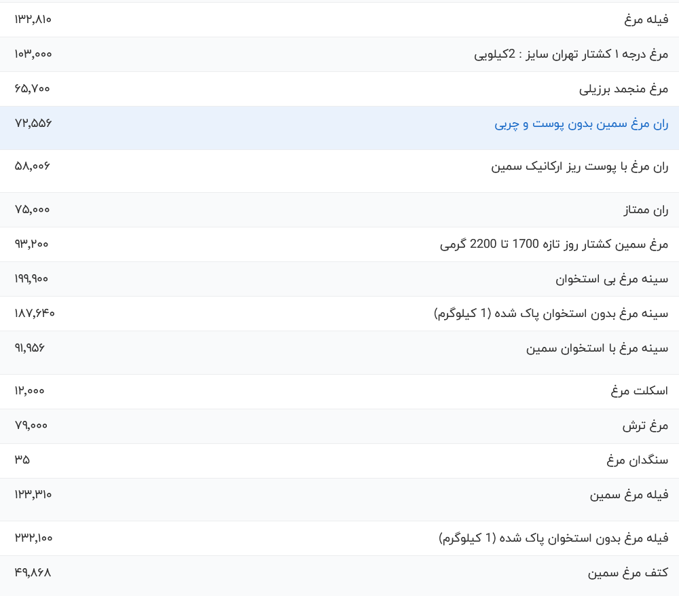Image resolution: width=679 pixels, height=596 pixels.
Task: Click the price 132,810 next to فیله مرغ
Action: coord(32,19)
